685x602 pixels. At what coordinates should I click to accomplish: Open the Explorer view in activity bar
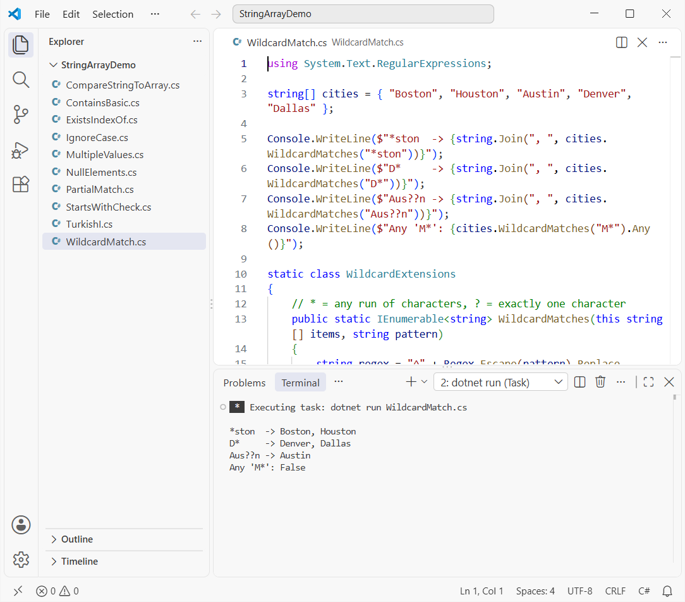pos(20,45)
